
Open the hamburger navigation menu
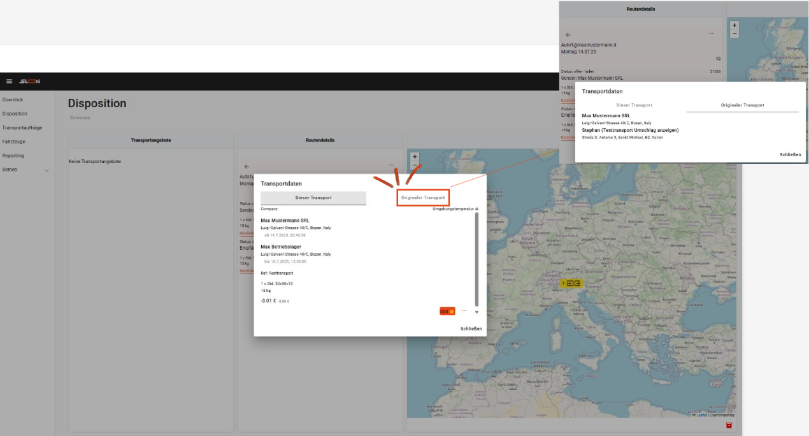(9, 82)
